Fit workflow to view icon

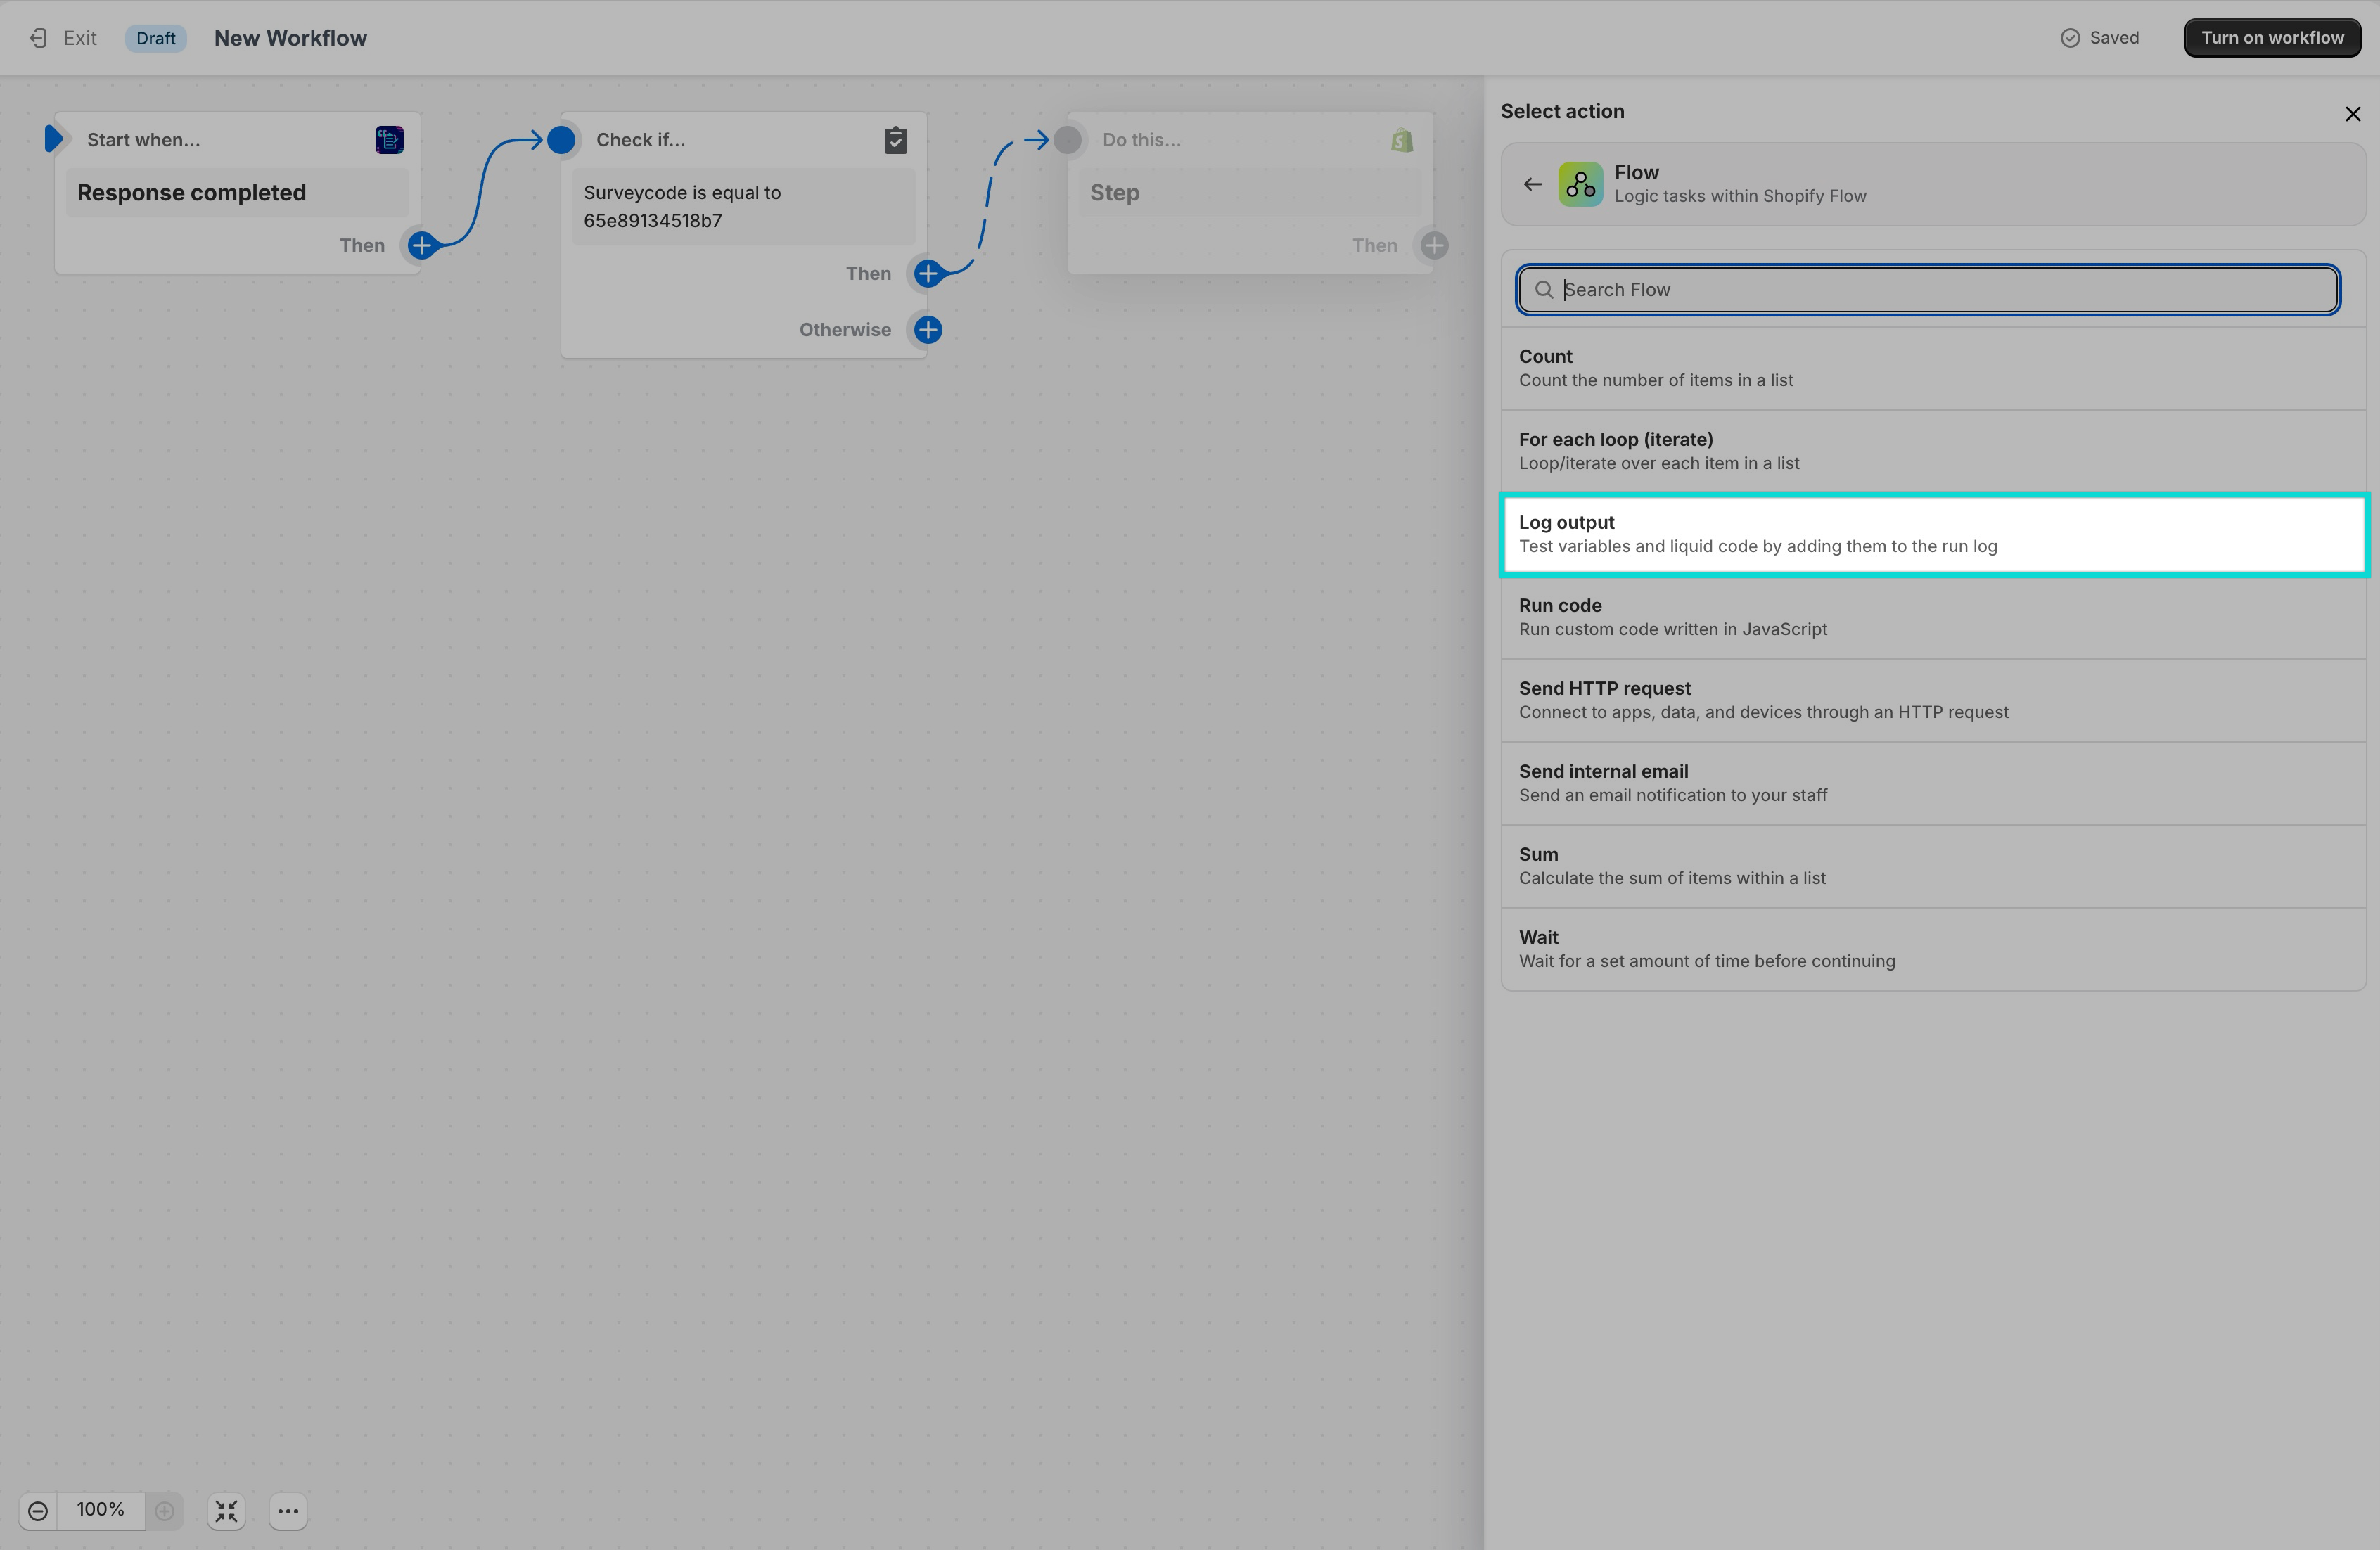click(227, 1511)
